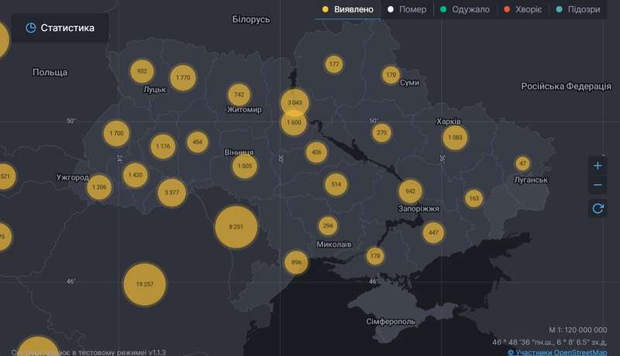Open the OpenStreetMap contributors link
Viewport: 620px width, 356px height.
(x=559, y=351)
